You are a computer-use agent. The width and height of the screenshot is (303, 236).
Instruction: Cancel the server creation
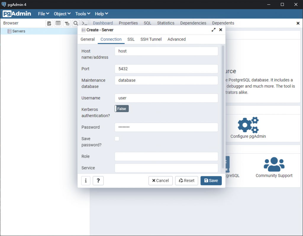click(161, 181)
